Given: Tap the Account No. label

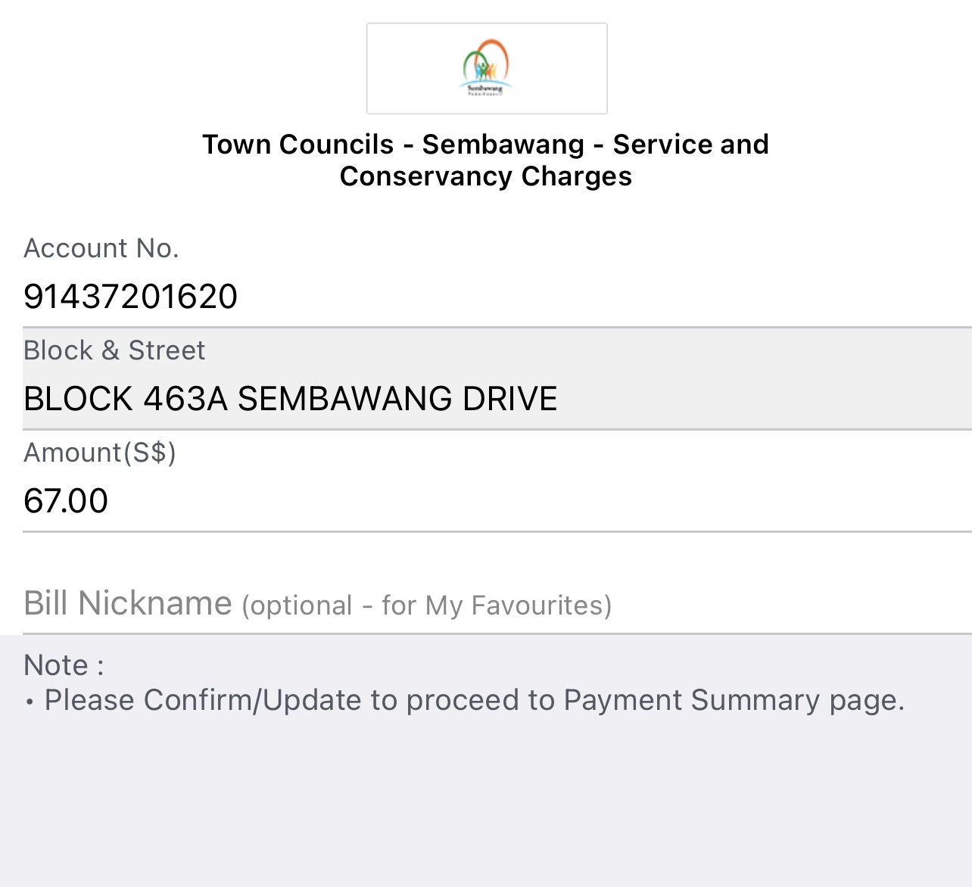Looking at the screenshot, I should click(101, 248).
